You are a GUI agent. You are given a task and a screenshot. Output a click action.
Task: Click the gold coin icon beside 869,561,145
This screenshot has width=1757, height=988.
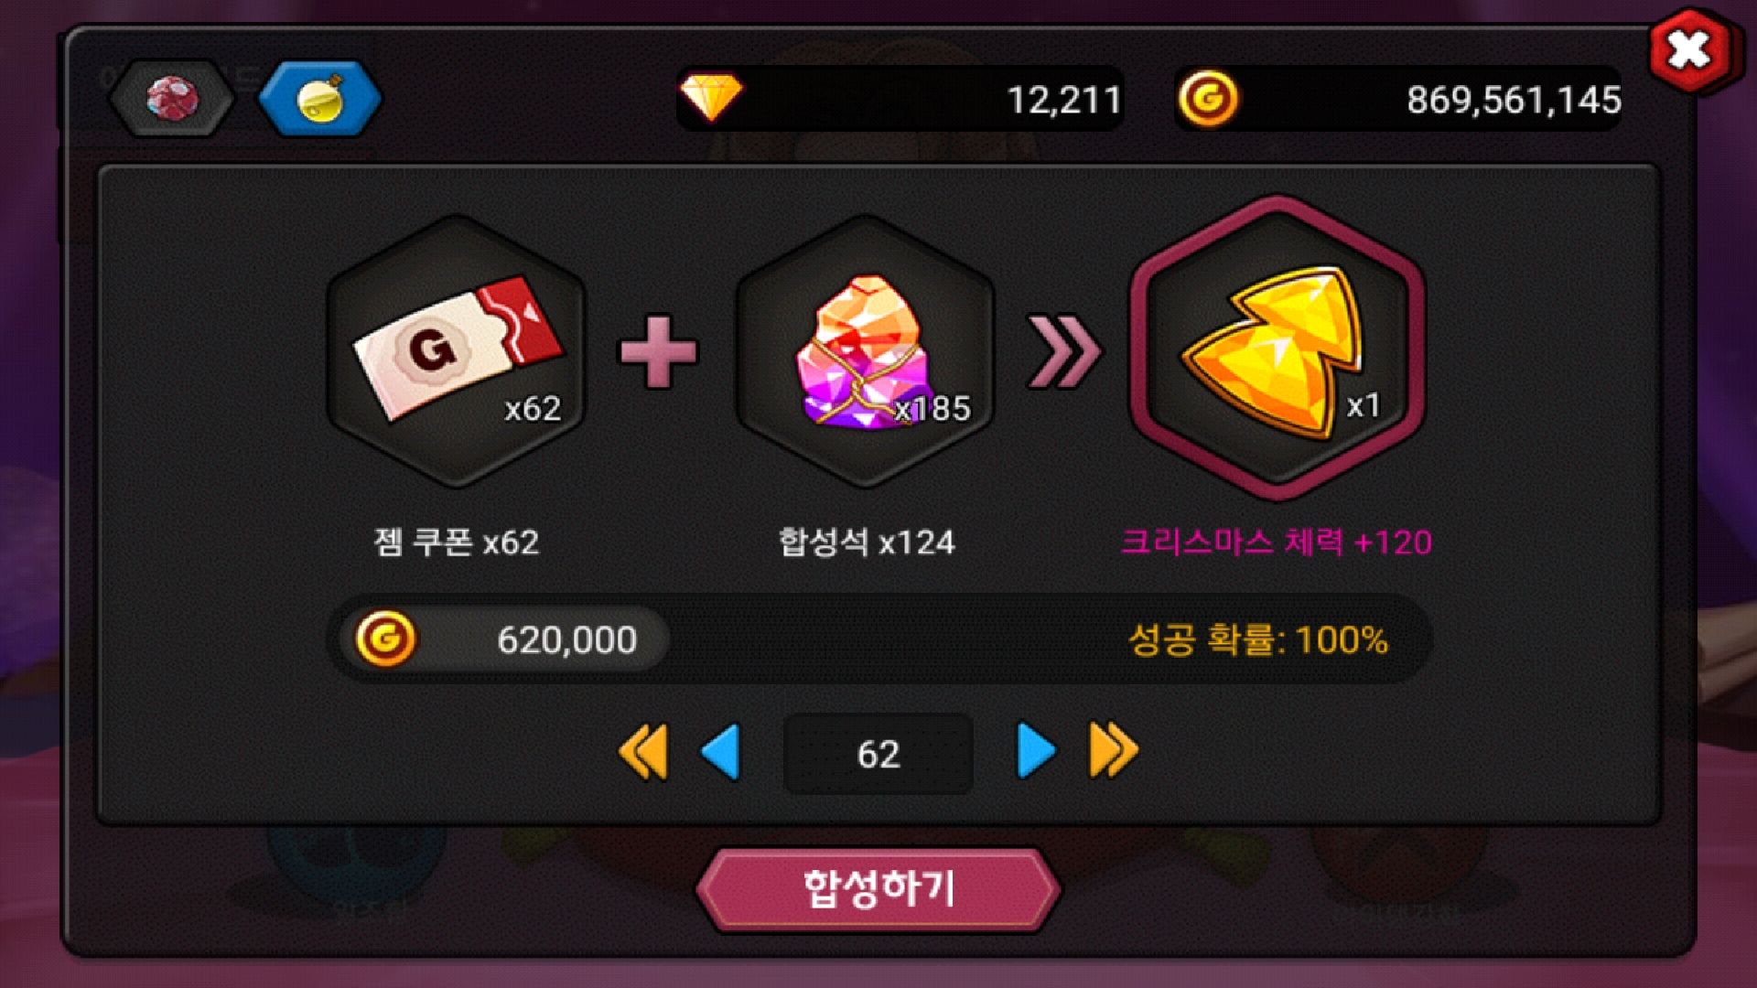[x=1207, y=99]
